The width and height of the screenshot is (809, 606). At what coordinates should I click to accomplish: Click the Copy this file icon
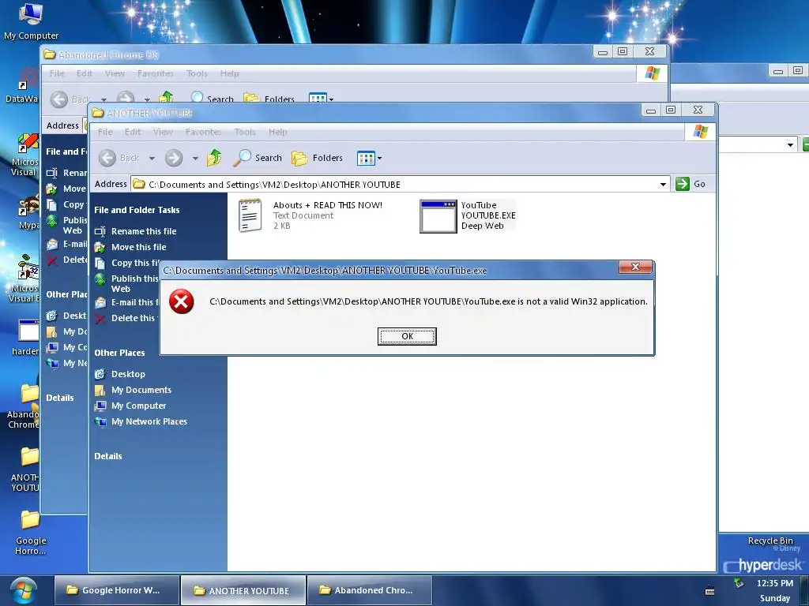click(x=100, y=264)
